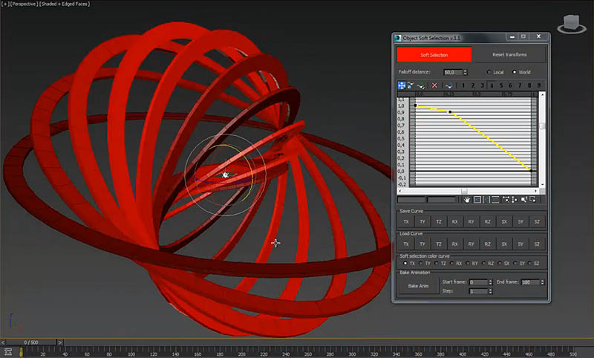594x358 pixels.
Task: Select the Move point tool in curve toolbar
Action: coord(402,86)
